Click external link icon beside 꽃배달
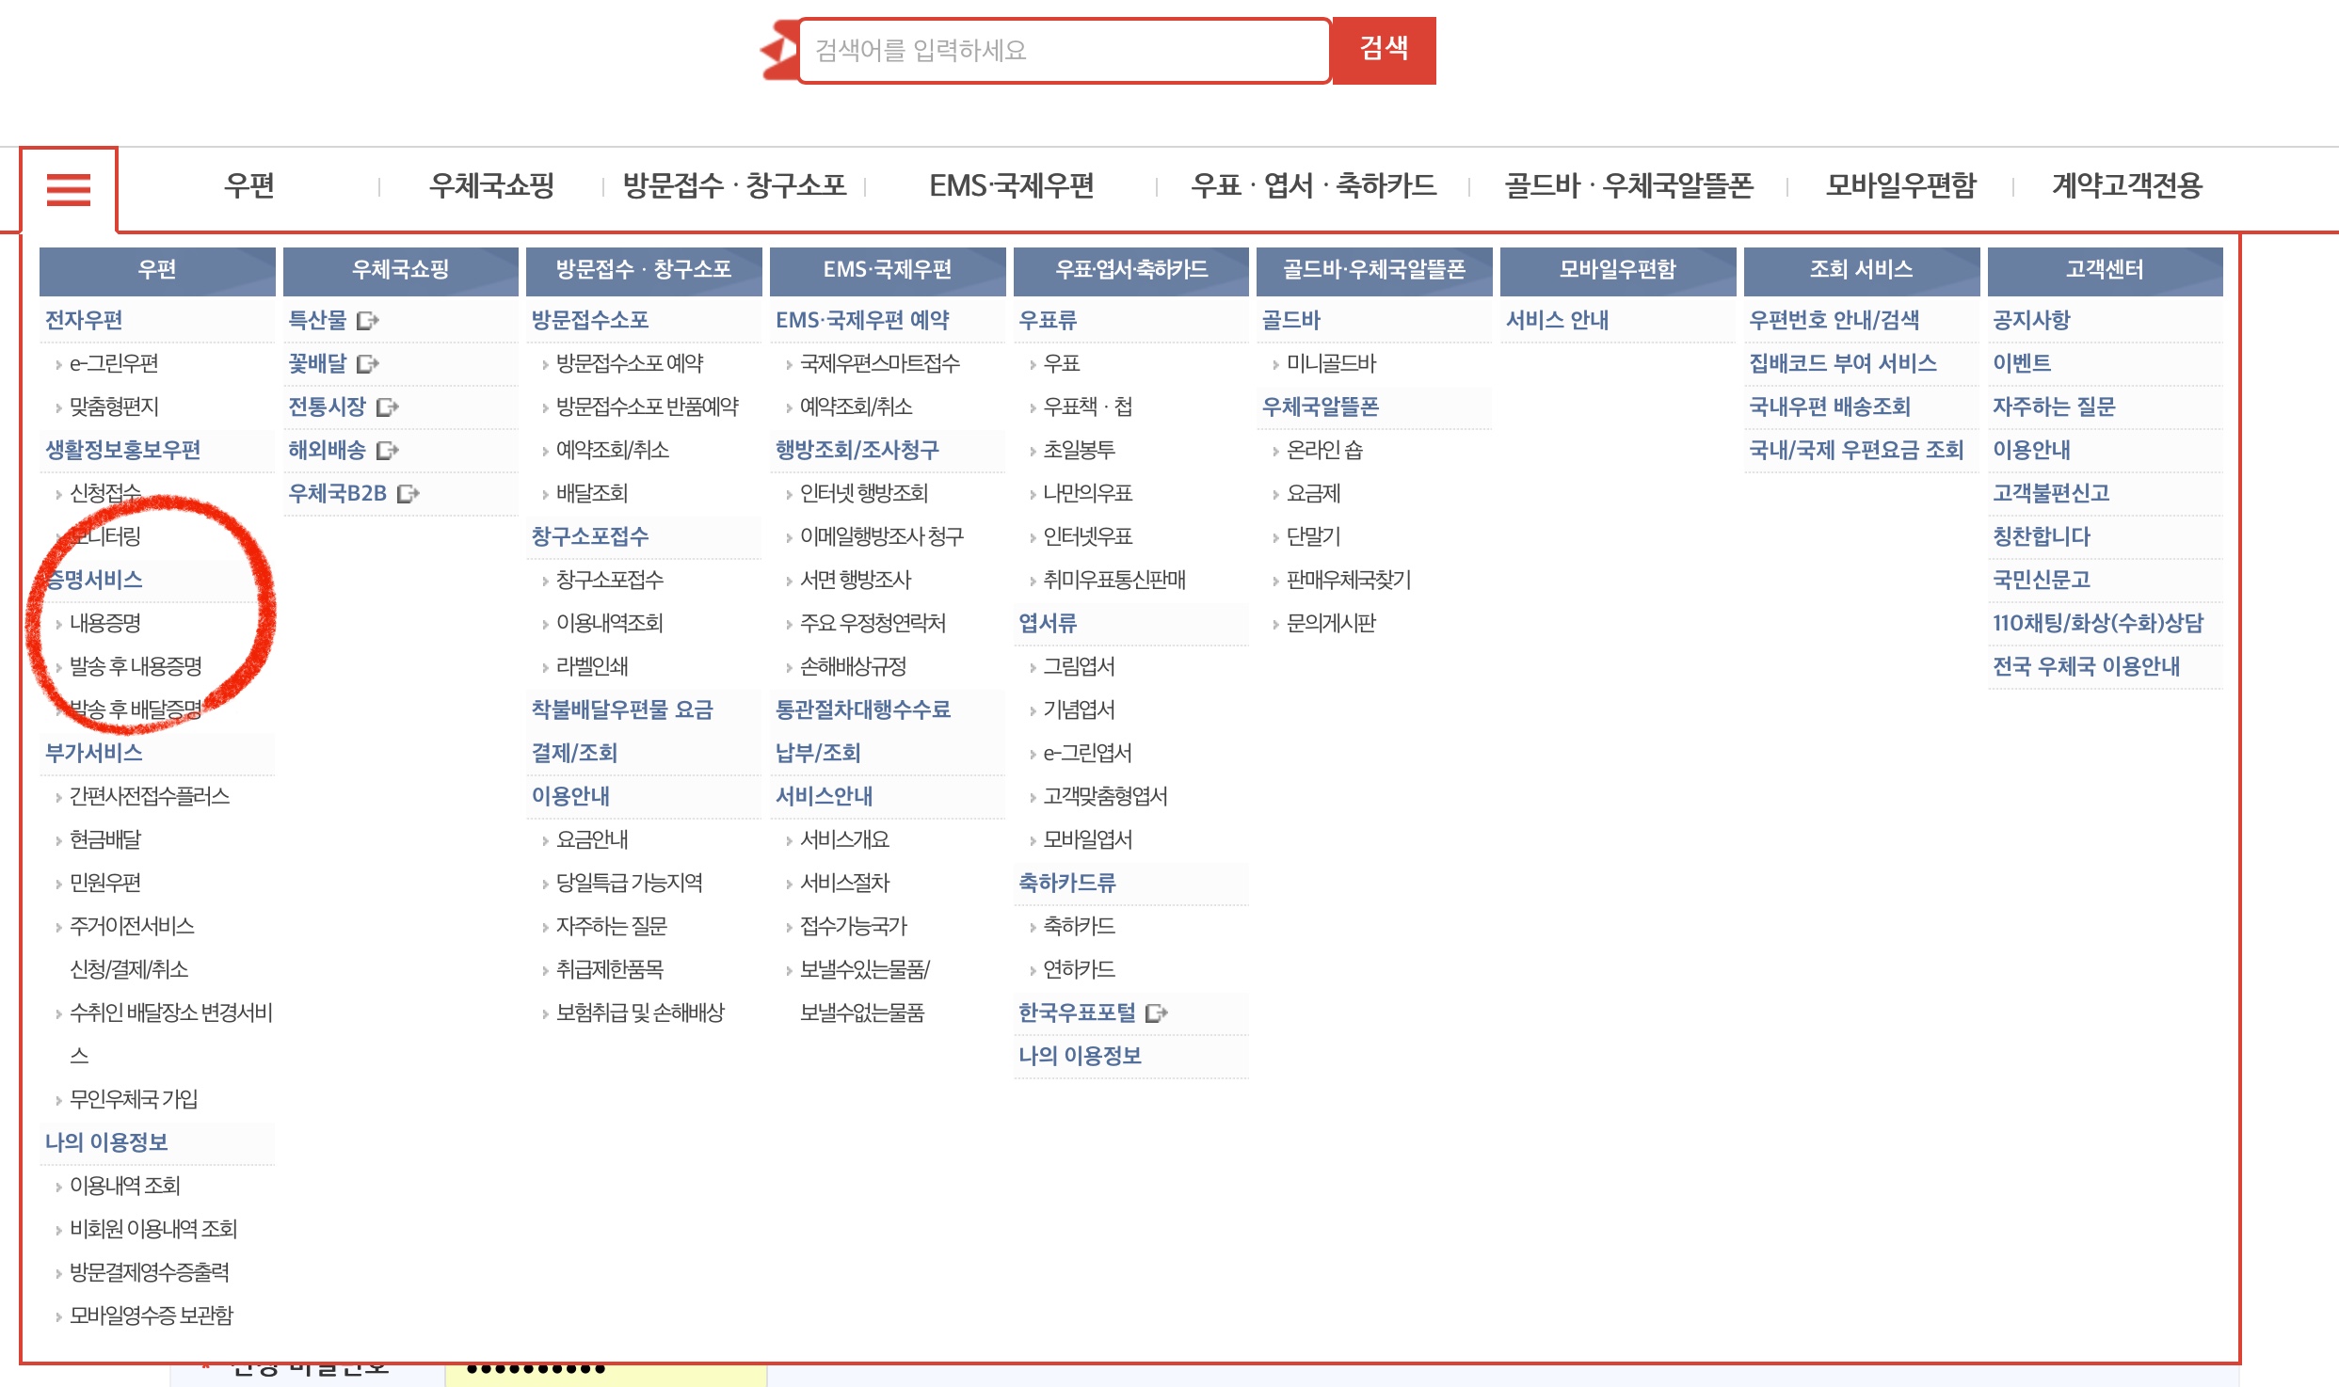 367,364
